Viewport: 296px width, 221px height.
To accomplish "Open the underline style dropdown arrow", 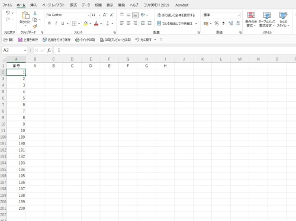I will pyautogui.click(x=67, y=24).
